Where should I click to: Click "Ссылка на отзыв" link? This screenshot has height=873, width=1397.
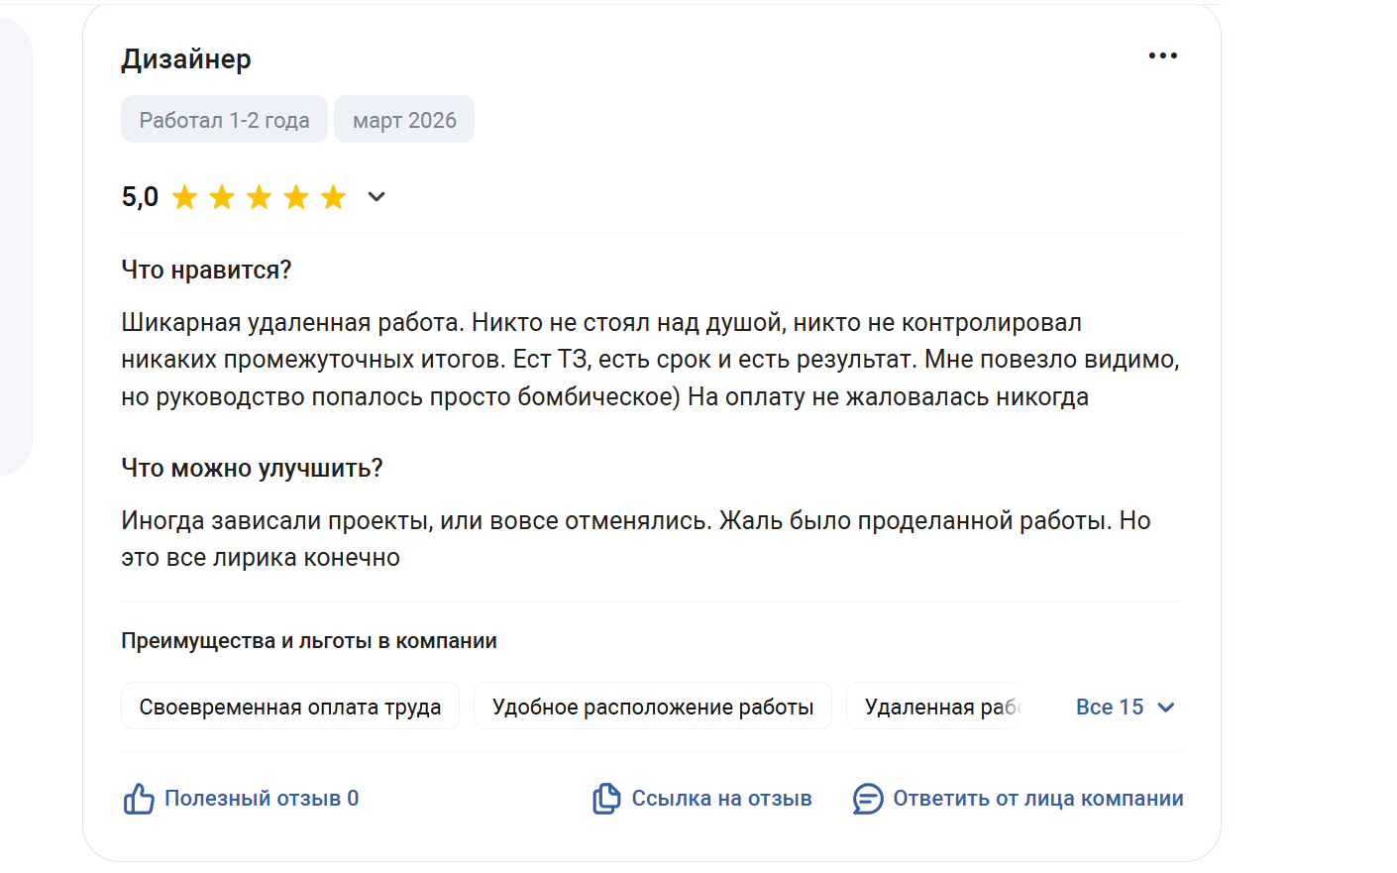pos(721,799)
